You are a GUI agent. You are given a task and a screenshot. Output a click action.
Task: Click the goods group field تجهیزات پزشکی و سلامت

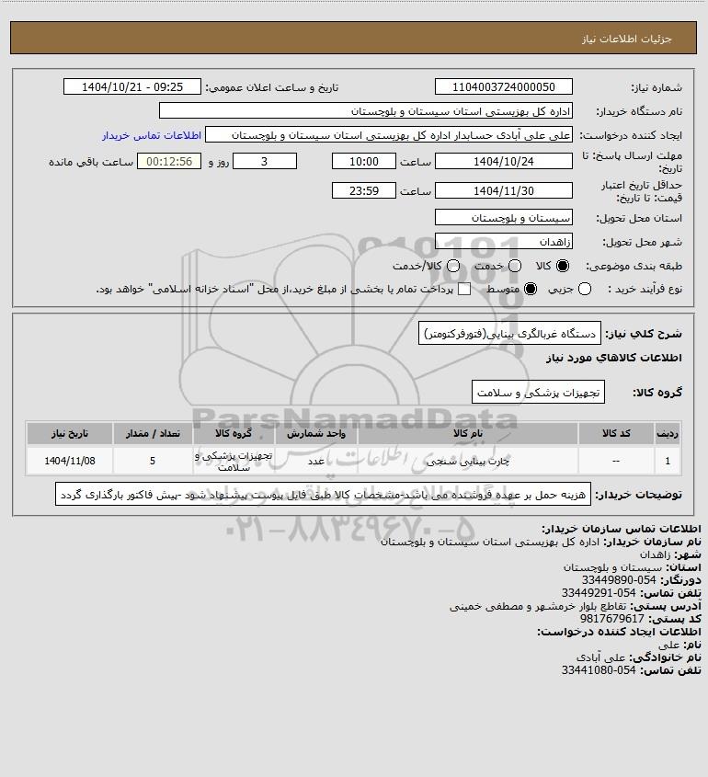tap(538, 393)
